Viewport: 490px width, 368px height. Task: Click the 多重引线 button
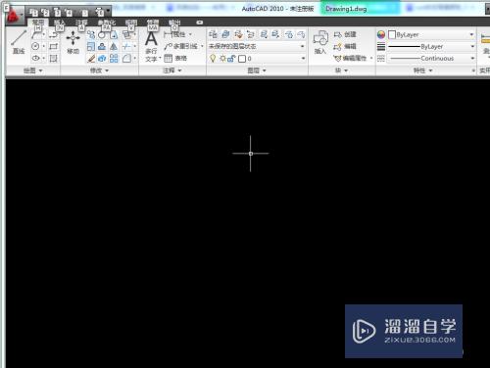click(x=181, y=46)
